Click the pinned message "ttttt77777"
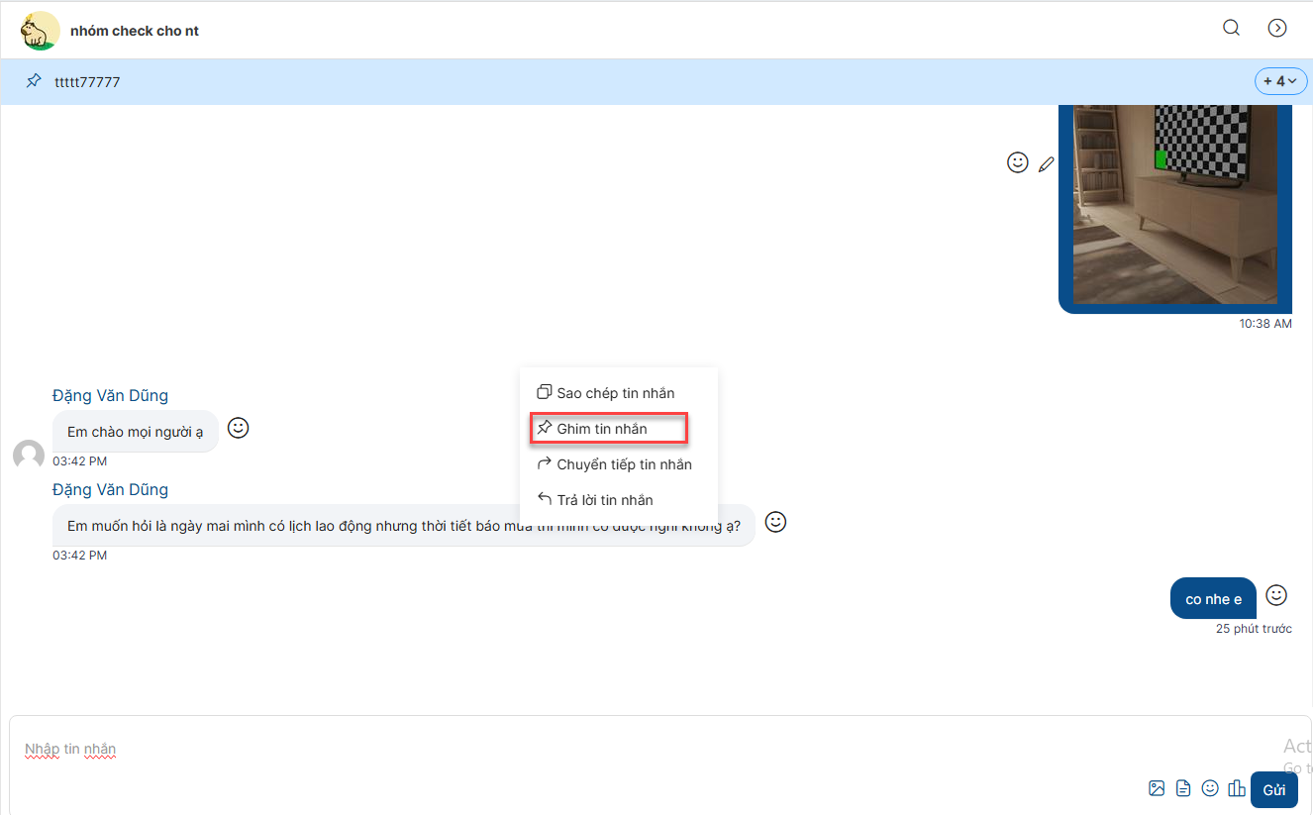Viewport: 1313px width, 815px height. tap(87, 82)
